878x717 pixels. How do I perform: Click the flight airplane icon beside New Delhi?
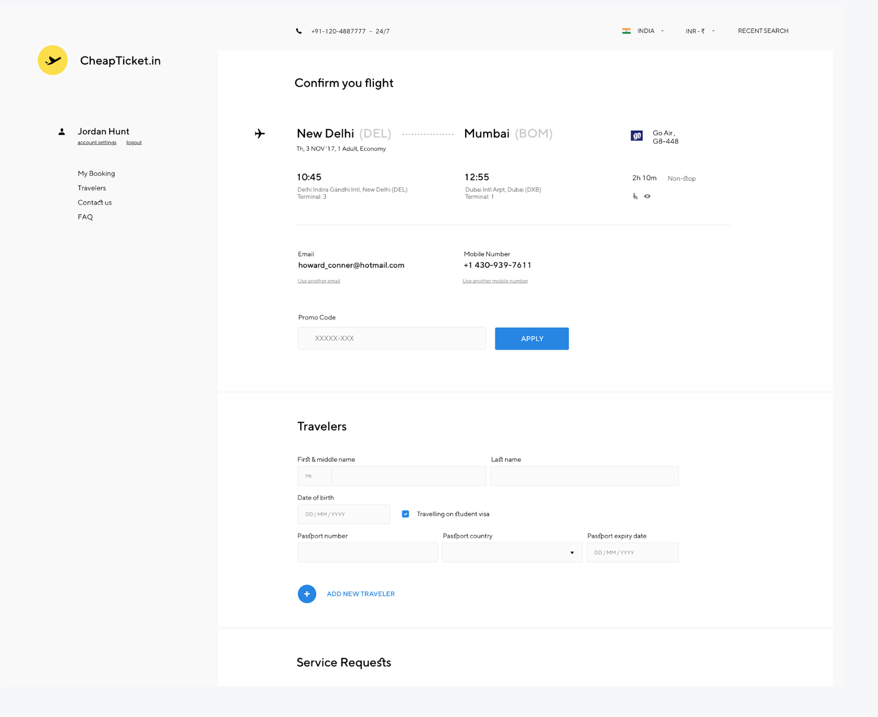tap(260, 134)
